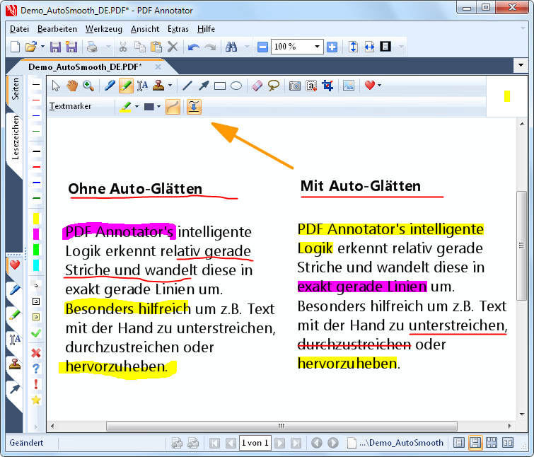Switch to multi-page grid layout in status bar
Image resolution: width=534 pixels, height=457 pixels.
click(x=492, y=443)
